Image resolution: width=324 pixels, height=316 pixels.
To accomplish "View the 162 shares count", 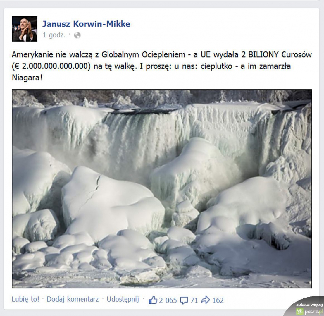I will [x=218, y=300].
